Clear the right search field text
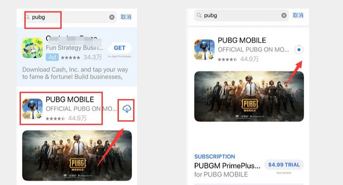This screenshot has width=343, height=185. (284, 15)
